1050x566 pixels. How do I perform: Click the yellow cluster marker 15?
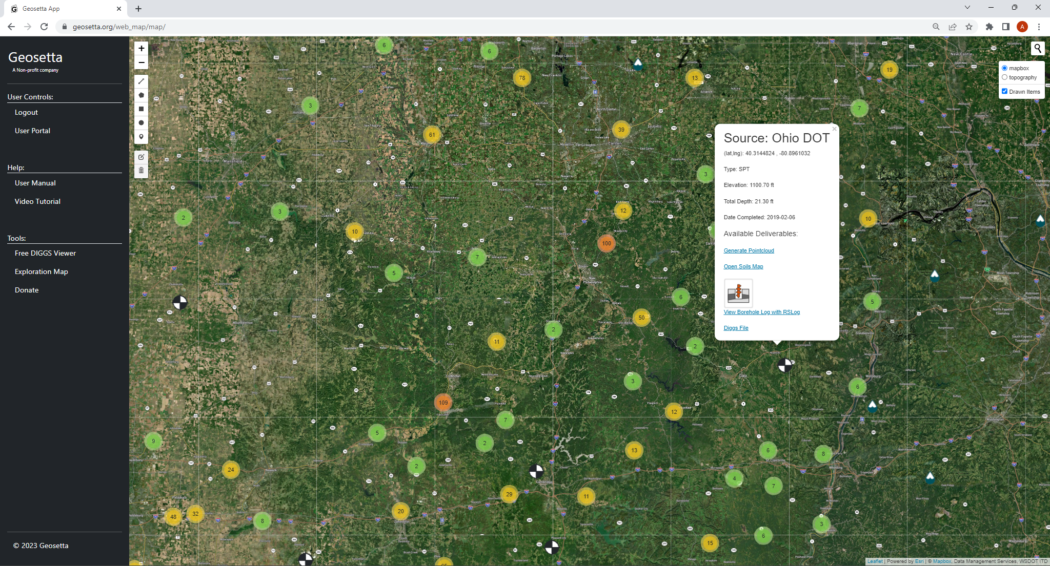tap(710, 543)
